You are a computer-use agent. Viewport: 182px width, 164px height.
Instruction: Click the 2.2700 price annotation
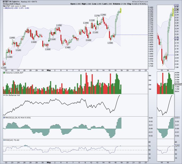coord(97,15)
